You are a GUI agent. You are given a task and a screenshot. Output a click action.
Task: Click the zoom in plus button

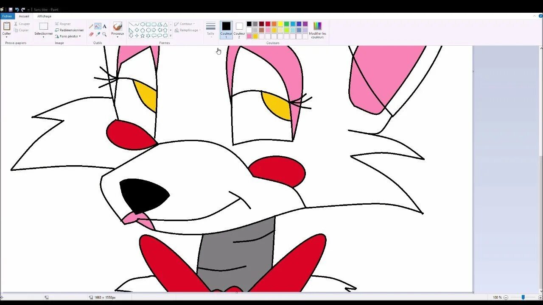[540, 297]
